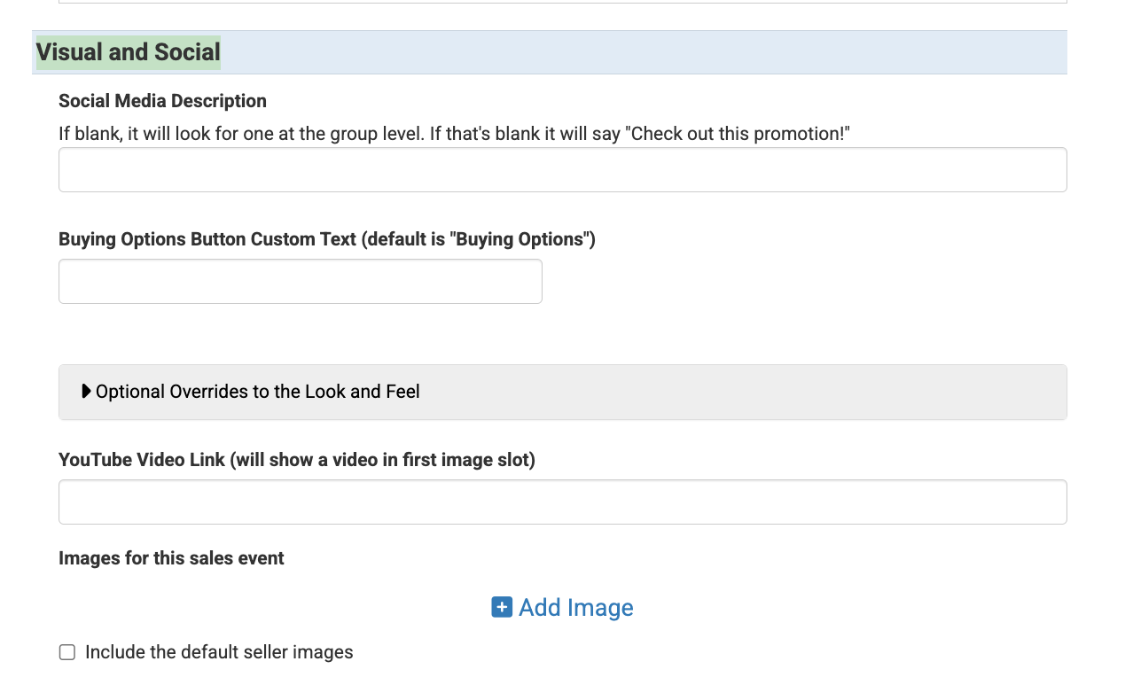This screenshot has width=1133, height=677.
Task: Click the Add Image link text
Action: 575,607
